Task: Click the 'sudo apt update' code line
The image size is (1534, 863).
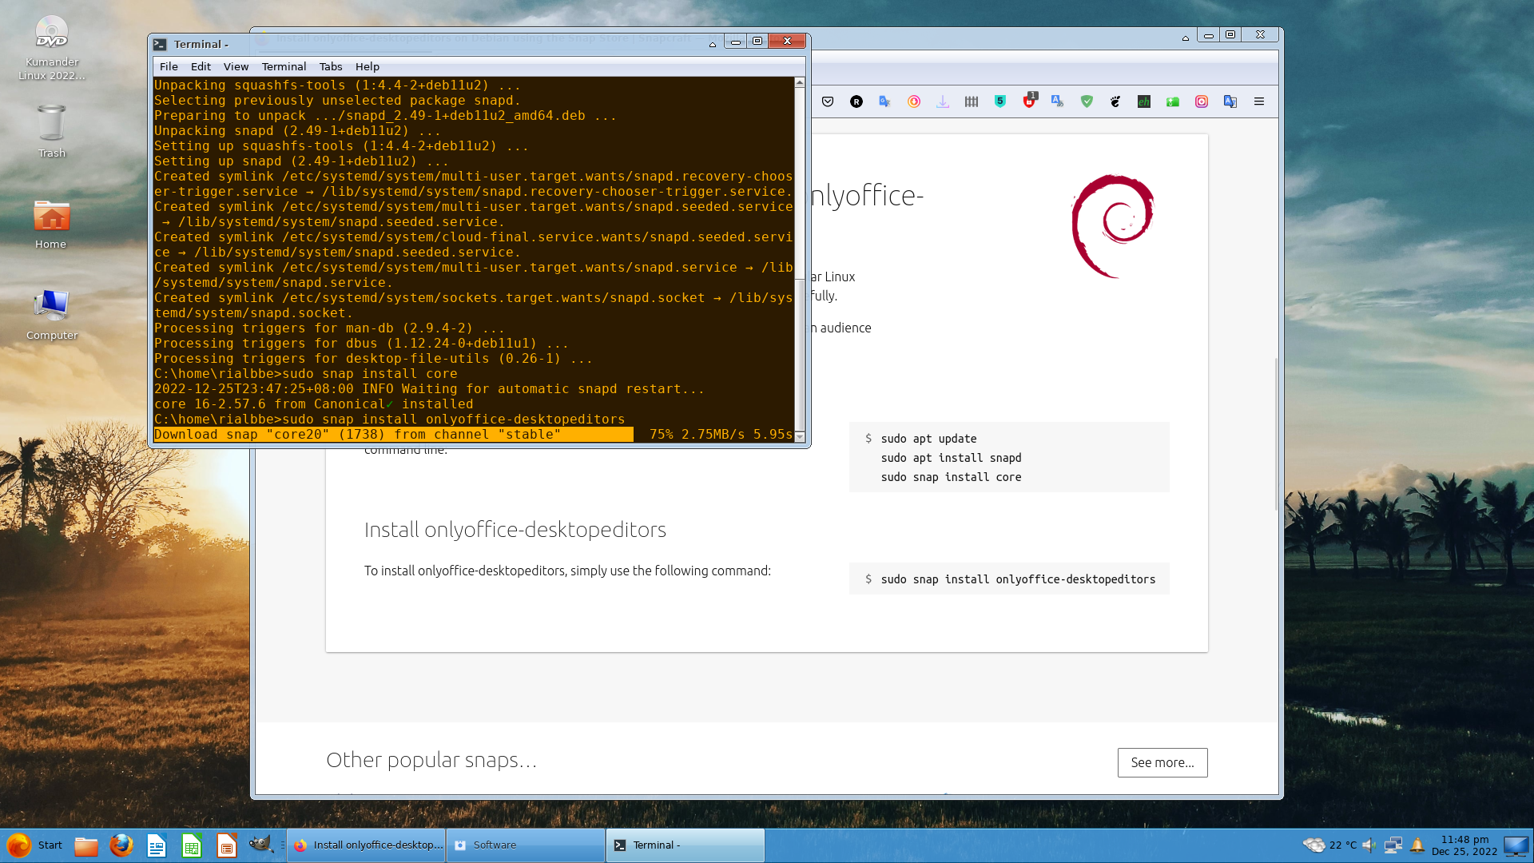Action: click(x=928, y=439)
